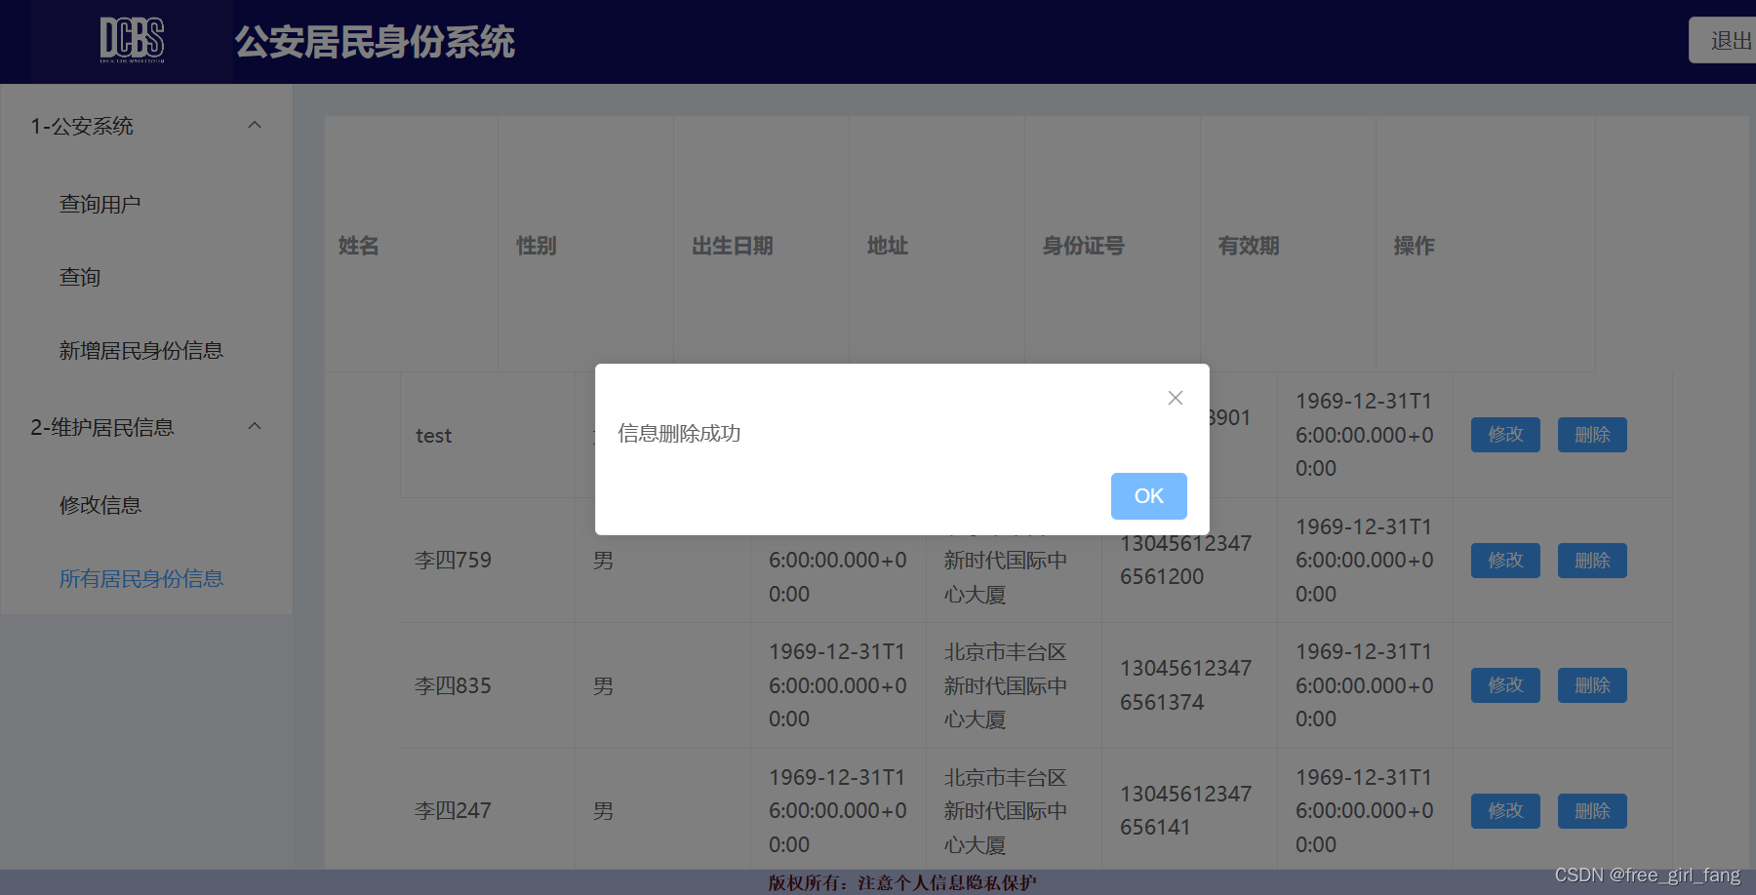The width and height of the screenshot is (1756, 895).
Task: Click 删除 button for 李四247
Action: tap(1592, 811)
